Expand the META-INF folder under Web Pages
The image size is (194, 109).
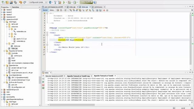point(7,24)
